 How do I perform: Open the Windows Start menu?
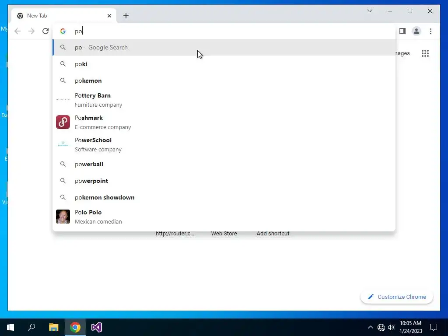coord(10,327)
